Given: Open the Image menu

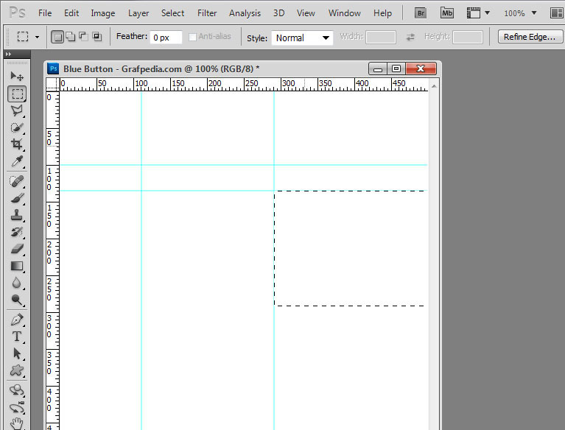Looking at the screenshot, I should [102, 13].
